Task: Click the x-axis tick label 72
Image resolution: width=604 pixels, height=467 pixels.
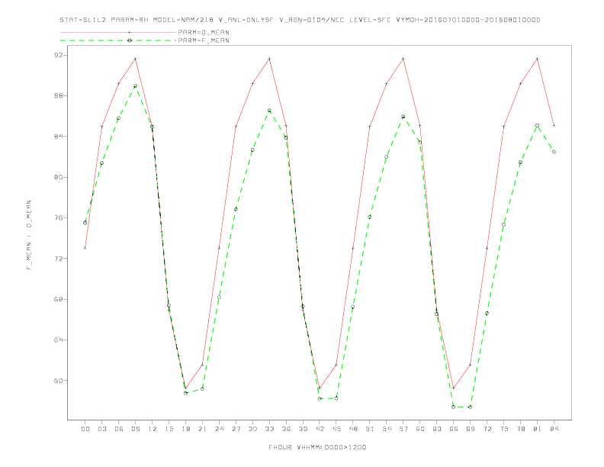Action: point(487,429)
